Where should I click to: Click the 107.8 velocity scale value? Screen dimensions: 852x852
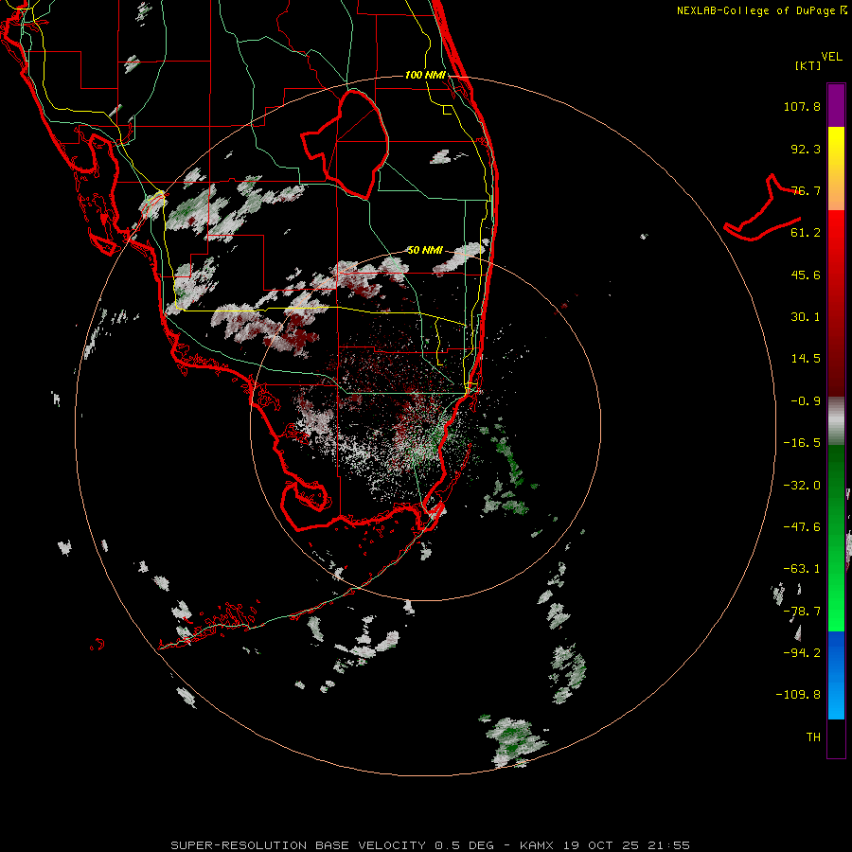coord(802,106)
